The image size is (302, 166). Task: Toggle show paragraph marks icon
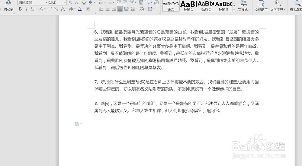pyautogui.click(x=148, y=2)
